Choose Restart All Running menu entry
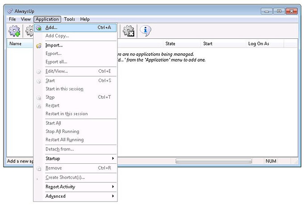308x212 pixels. click(75, 140)
